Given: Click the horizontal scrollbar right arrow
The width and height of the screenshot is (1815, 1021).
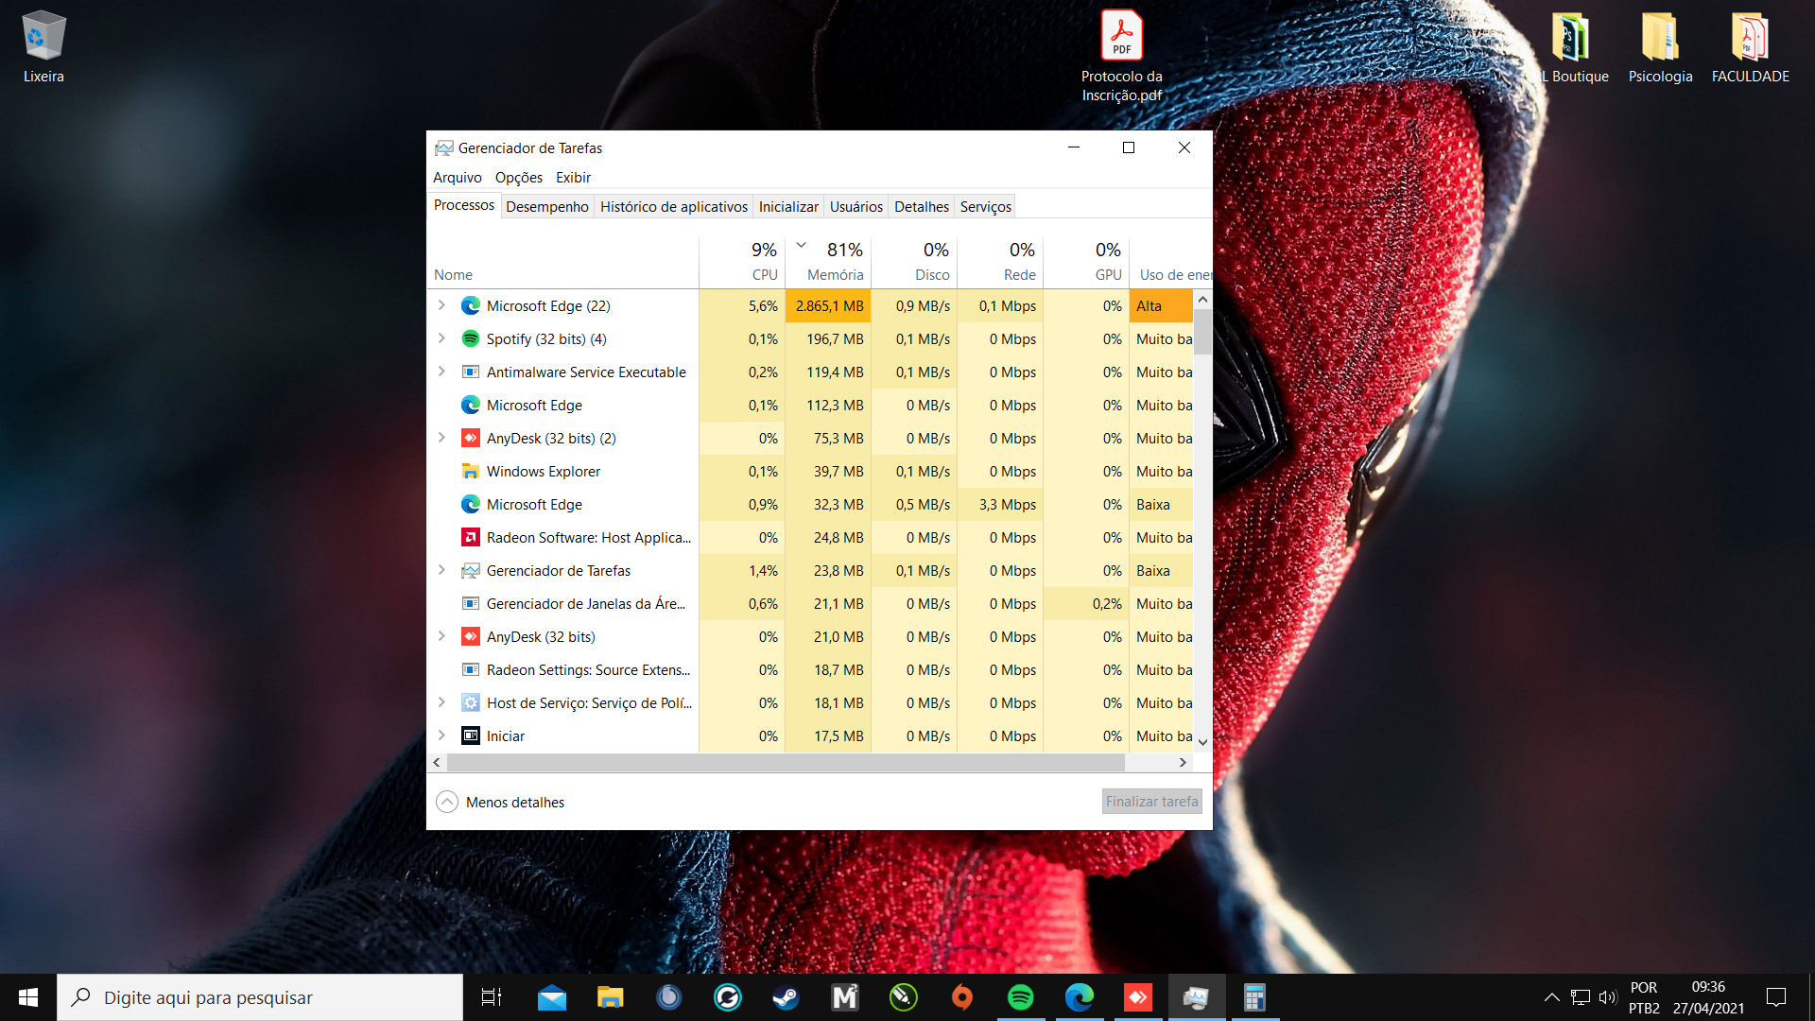Looking at the screenshot, I should point(1182,762).
